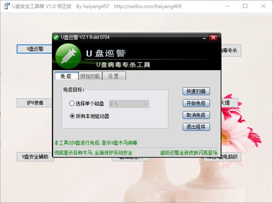Launch the 护U使者 tool button

point(35,103)
